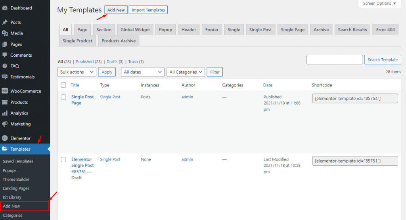Click the Filter button
Viewport: 406px width, 220px height.
tap(214, 72)
